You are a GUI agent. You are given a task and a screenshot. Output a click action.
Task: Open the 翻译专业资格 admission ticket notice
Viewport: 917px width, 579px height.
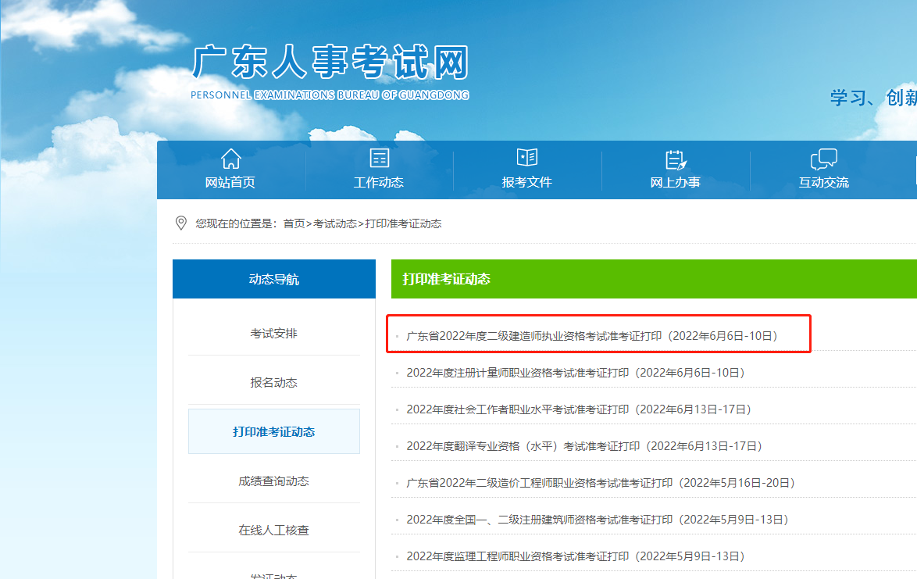click(x=583, y=446)
